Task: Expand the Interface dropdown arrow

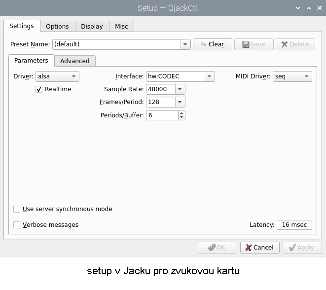Action: (210, 76)
